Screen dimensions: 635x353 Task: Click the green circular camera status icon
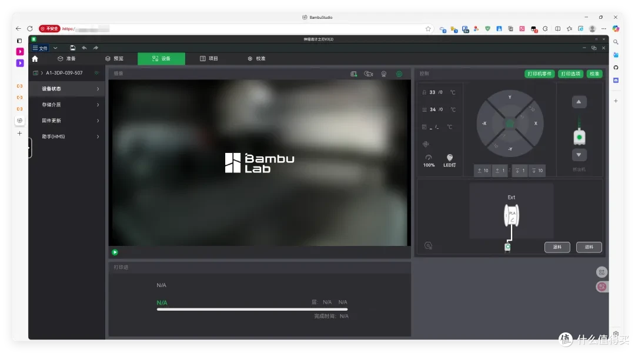click(399, 74)
